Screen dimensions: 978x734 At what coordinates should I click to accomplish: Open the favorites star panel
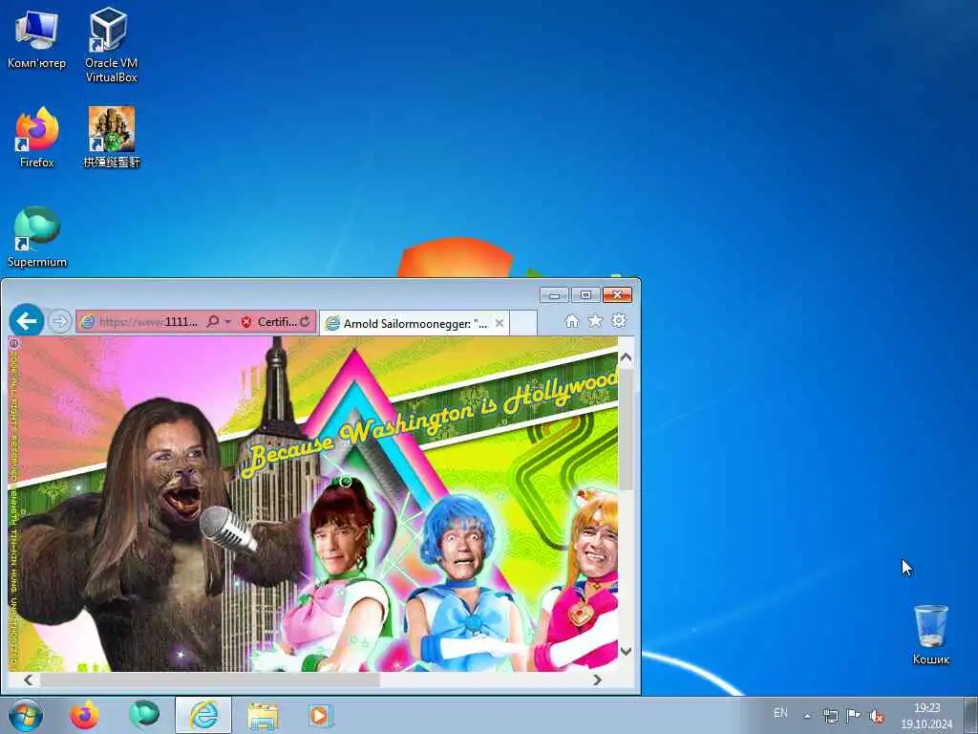coord(596,321)
